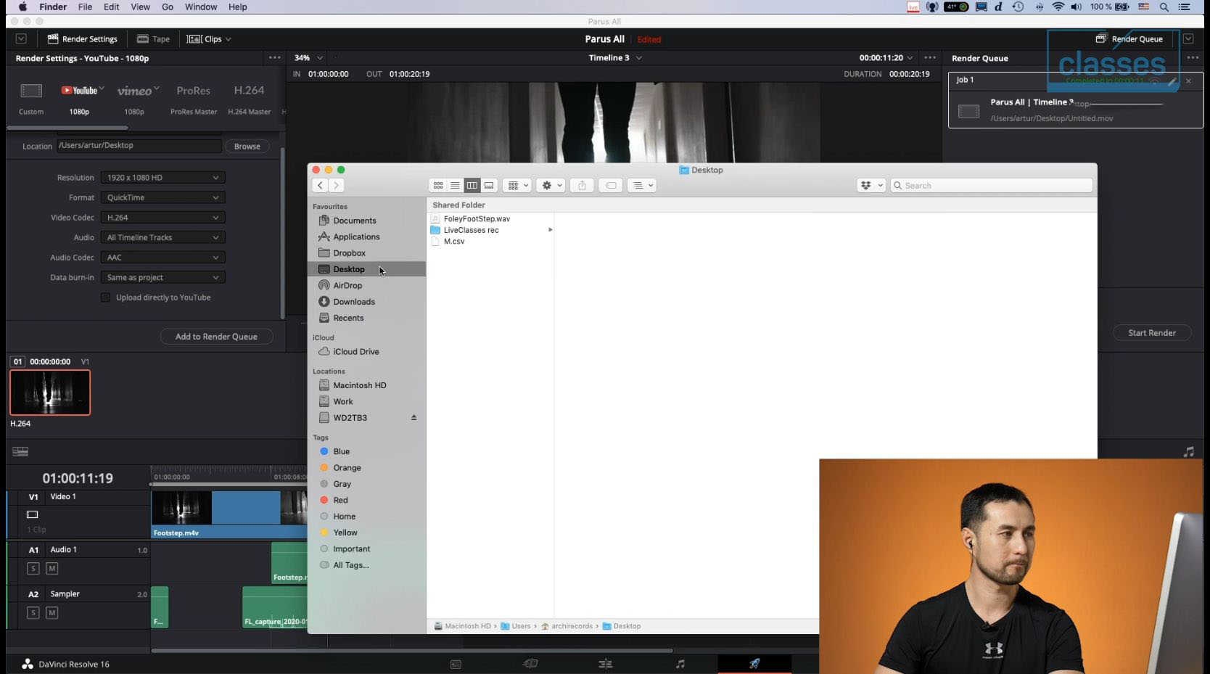This screenshot has width=1210, height=674.
Task: Toggle the Clips panel tab
Action: click(209, 39)
